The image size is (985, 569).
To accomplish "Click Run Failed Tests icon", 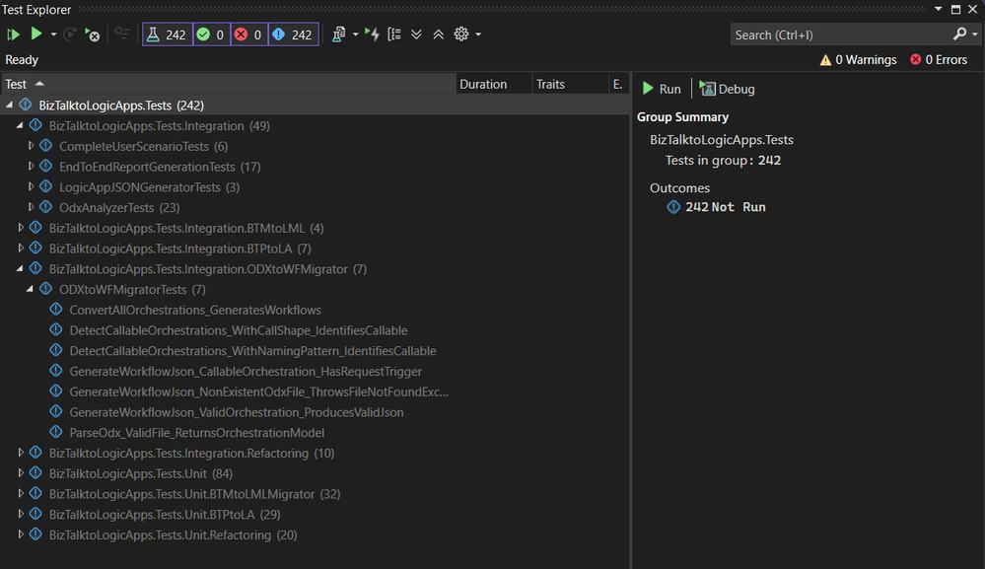I will pos(92,35).
